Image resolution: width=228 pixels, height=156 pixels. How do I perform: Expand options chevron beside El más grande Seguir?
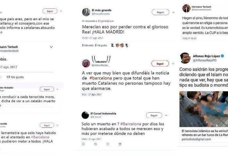pyautogui.click(x=173, y=12)
